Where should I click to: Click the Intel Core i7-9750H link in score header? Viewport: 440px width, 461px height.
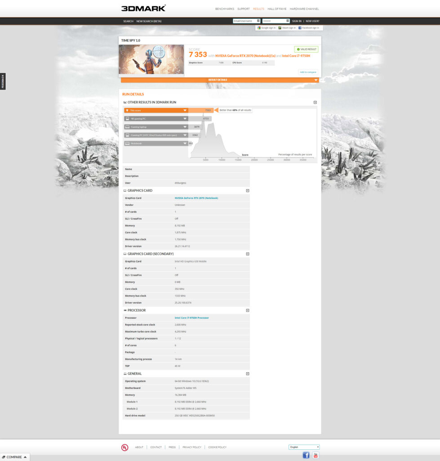pos(296,56)
